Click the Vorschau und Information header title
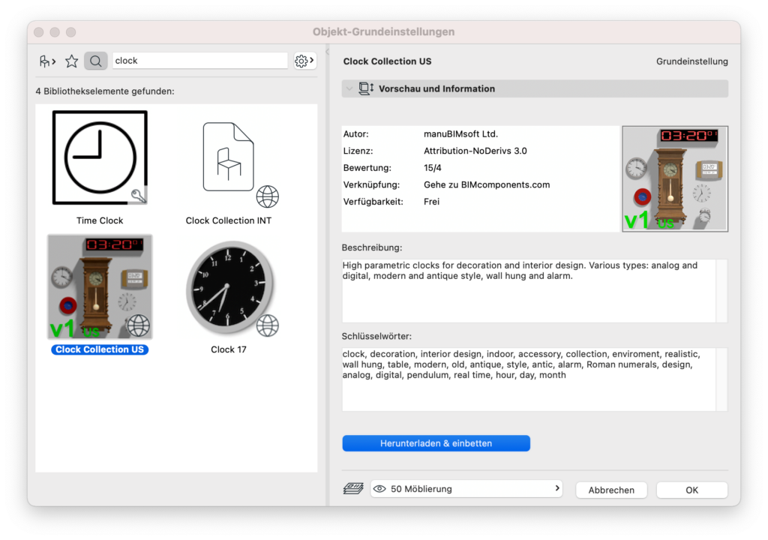768x540 pixels. pos(436,88)
